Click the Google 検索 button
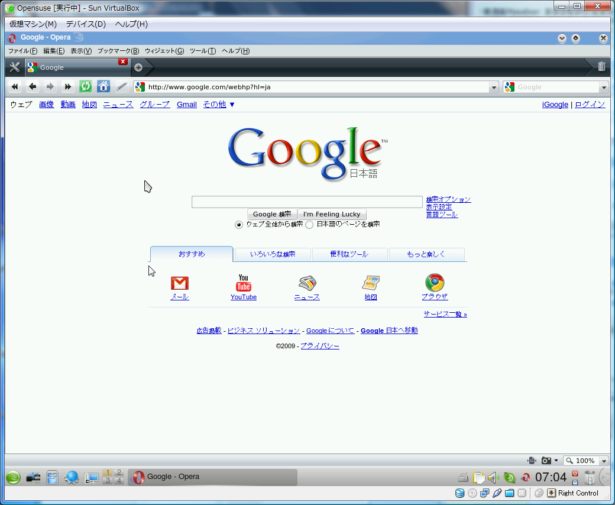The height and width of the screenshot is (505, 615). tap(272, 214)
